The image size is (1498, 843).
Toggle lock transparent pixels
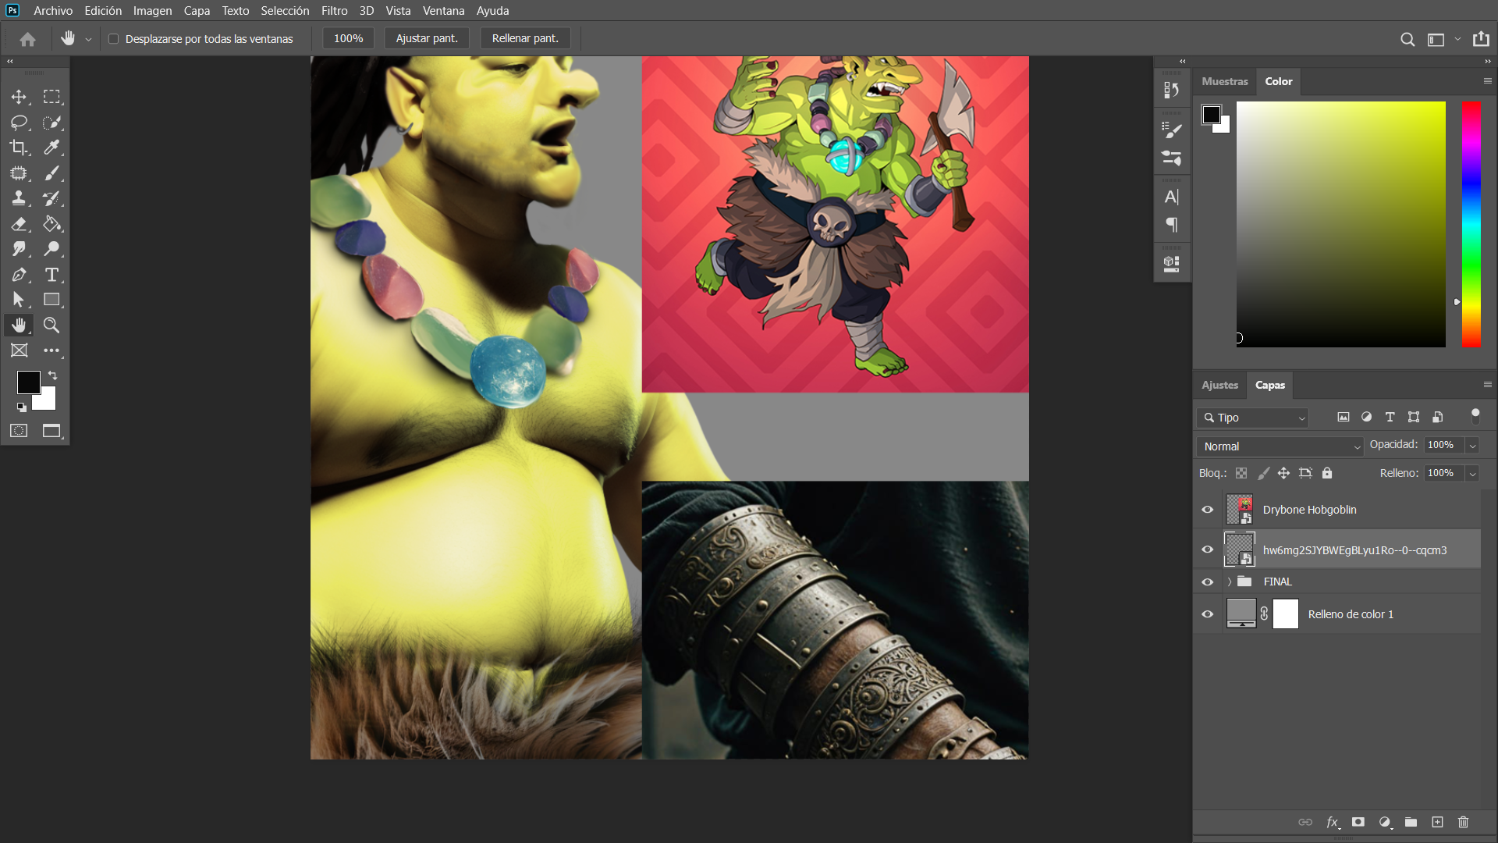click(x=1241, y=473)
